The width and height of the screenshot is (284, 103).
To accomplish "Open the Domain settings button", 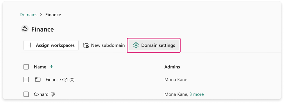I will click(x=154, y=45).
